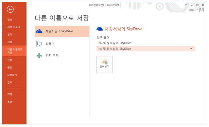Open 옵션 in the sidebar
Screen dimensions: 209x127
(x=10, y=102)
